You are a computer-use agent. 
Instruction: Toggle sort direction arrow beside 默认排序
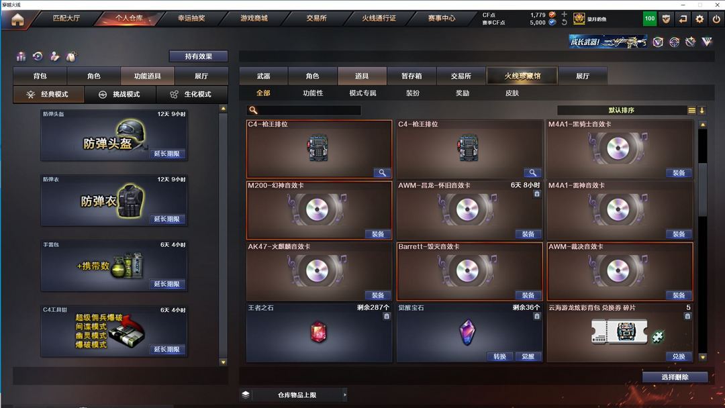tap(702, 111)
